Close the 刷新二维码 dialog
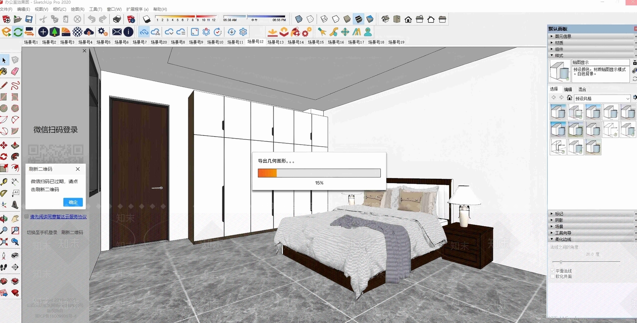 pyautogui.click(x=78, y=169)
